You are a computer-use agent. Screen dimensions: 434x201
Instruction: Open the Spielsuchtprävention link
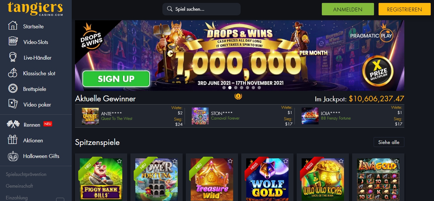(26, 174)
